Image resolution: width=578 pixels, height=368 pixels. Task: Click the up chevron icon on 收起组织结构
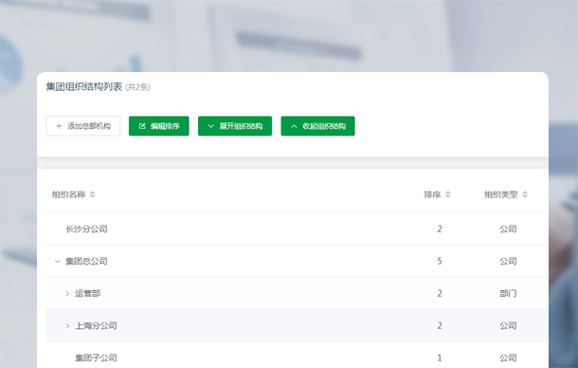pos(294,126)
